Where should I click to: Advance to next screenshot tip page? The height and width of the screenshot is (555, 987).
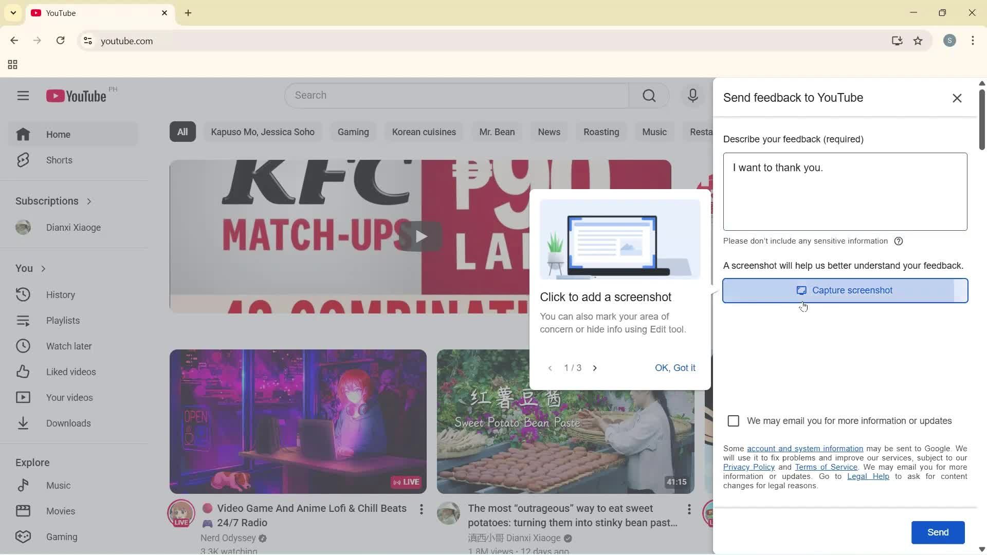(x=595, y=367)
